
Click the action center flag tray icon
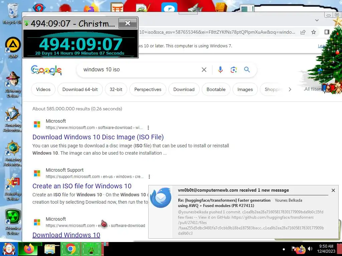pos(294,249)
